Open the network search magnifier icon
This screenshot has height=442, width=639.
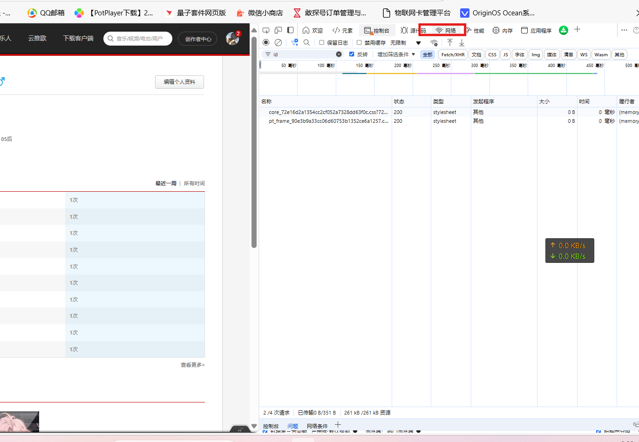(306, 42)
